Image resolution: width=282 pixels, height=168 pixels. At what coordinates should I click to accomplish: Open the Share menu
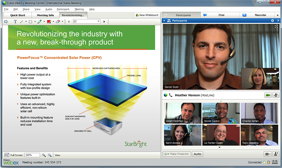pos(26,9)
